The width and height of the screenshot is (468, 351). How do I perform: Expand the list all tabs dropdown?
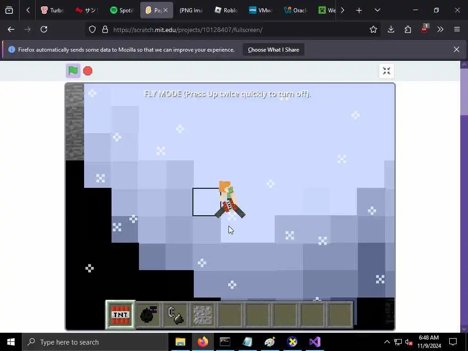click(x=377, y=10)
